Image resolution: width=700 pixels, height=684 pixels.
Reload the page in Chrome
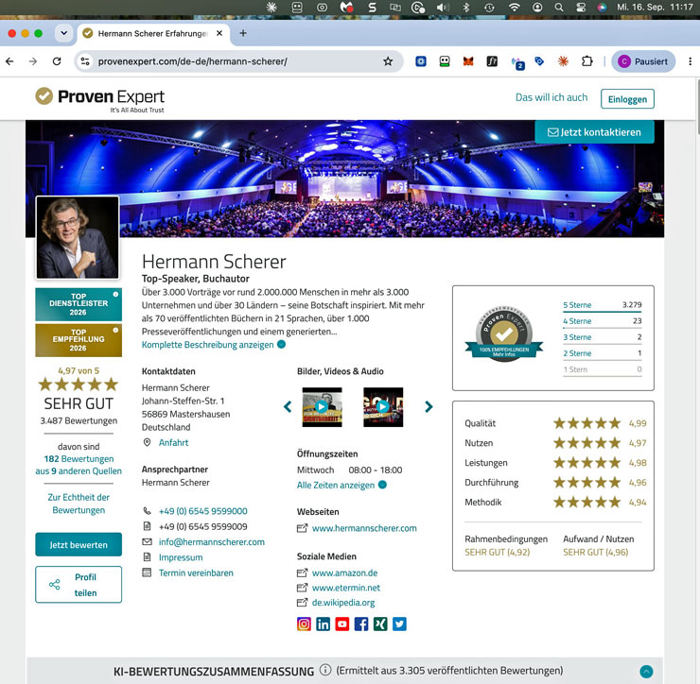click(x=57, y=61)
